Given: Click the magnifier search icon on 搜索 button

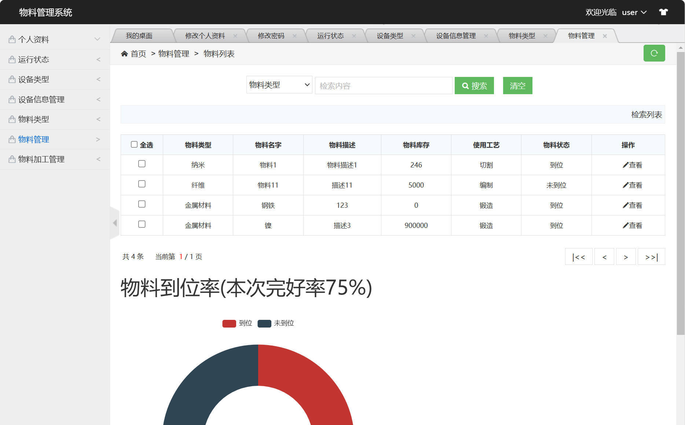Looking at the screenshot, I should 466,85.
